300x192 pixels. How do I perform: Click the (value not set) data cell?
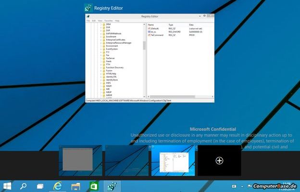pyautogui.click(x=196, y=28)
